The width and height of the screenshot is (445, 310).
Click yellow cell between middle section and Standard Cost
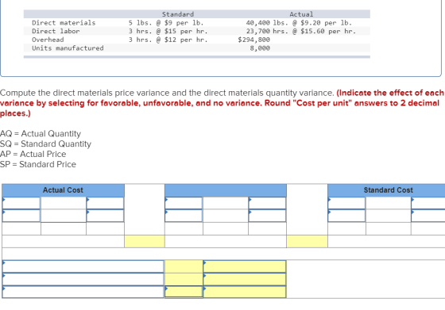point(307,242)
